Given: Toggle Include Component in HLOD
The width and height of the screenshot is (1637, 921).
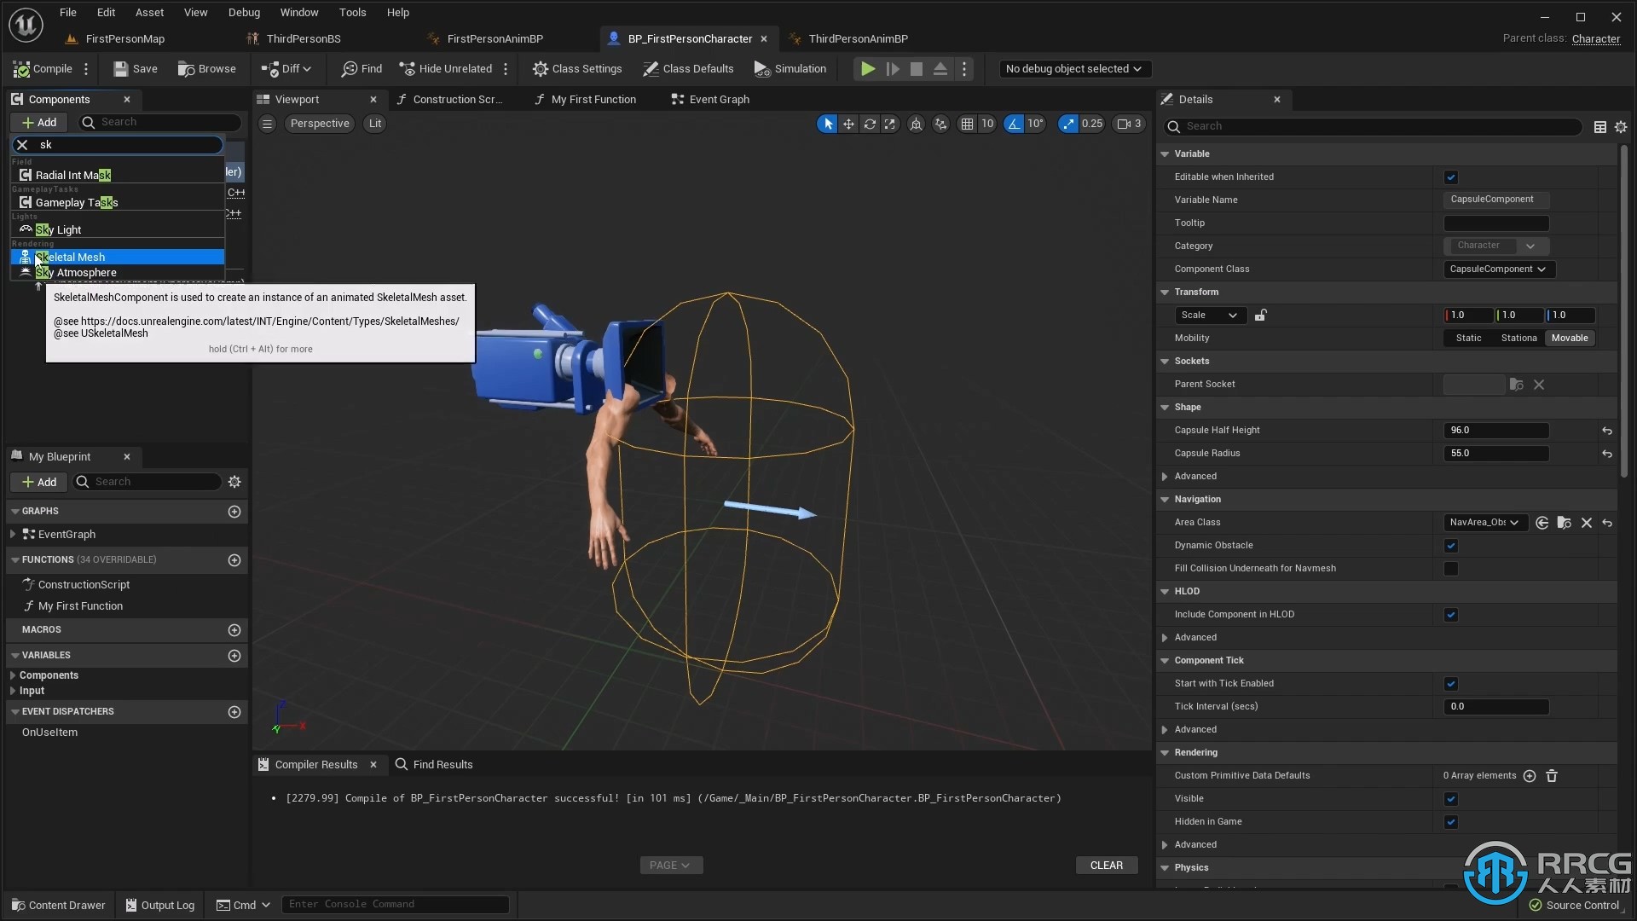Looking at the screenshot, I should (1451, 615).
